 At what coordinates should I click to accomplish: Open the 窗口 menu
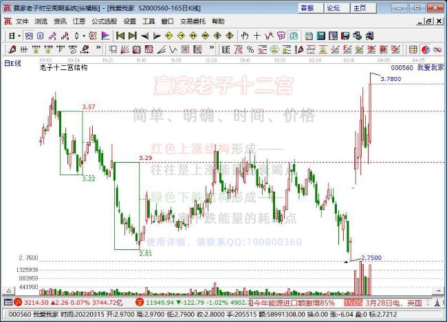pyautogui.click(x=167, y=21)
